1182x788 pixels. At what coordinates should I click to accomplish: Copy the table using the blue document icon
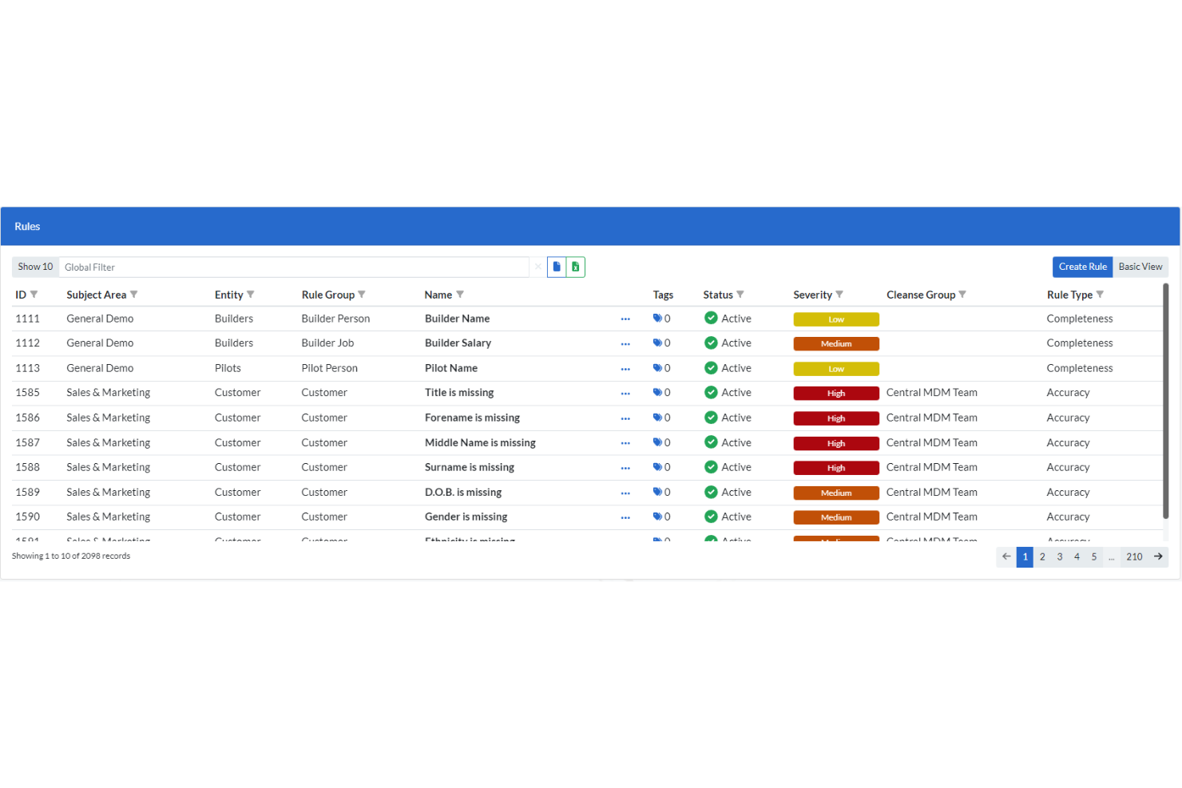556,267
